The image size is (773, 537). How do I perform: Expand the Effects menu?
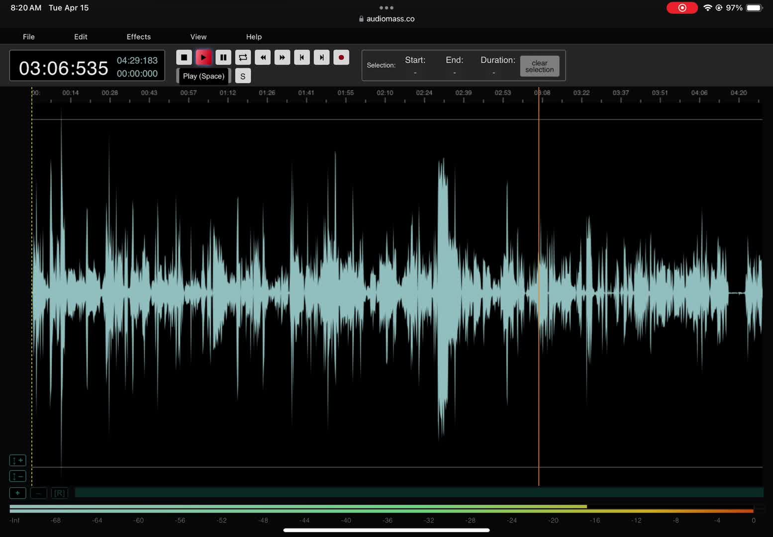click(138, 37)
